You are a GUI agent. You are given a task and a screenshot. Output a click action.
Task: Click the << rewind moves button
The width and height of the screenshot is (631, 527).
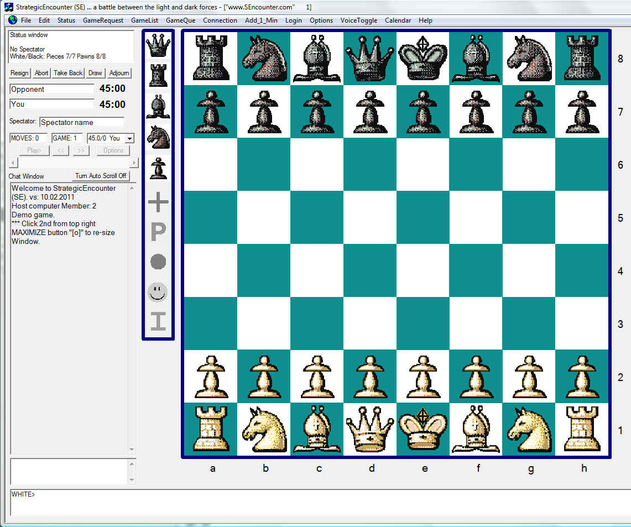click(x=61, y=150)
